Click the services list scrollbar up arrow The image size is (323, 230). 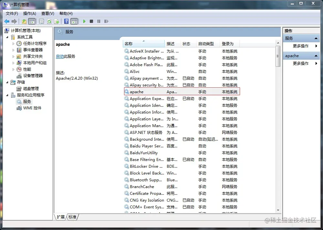[278, 43]
